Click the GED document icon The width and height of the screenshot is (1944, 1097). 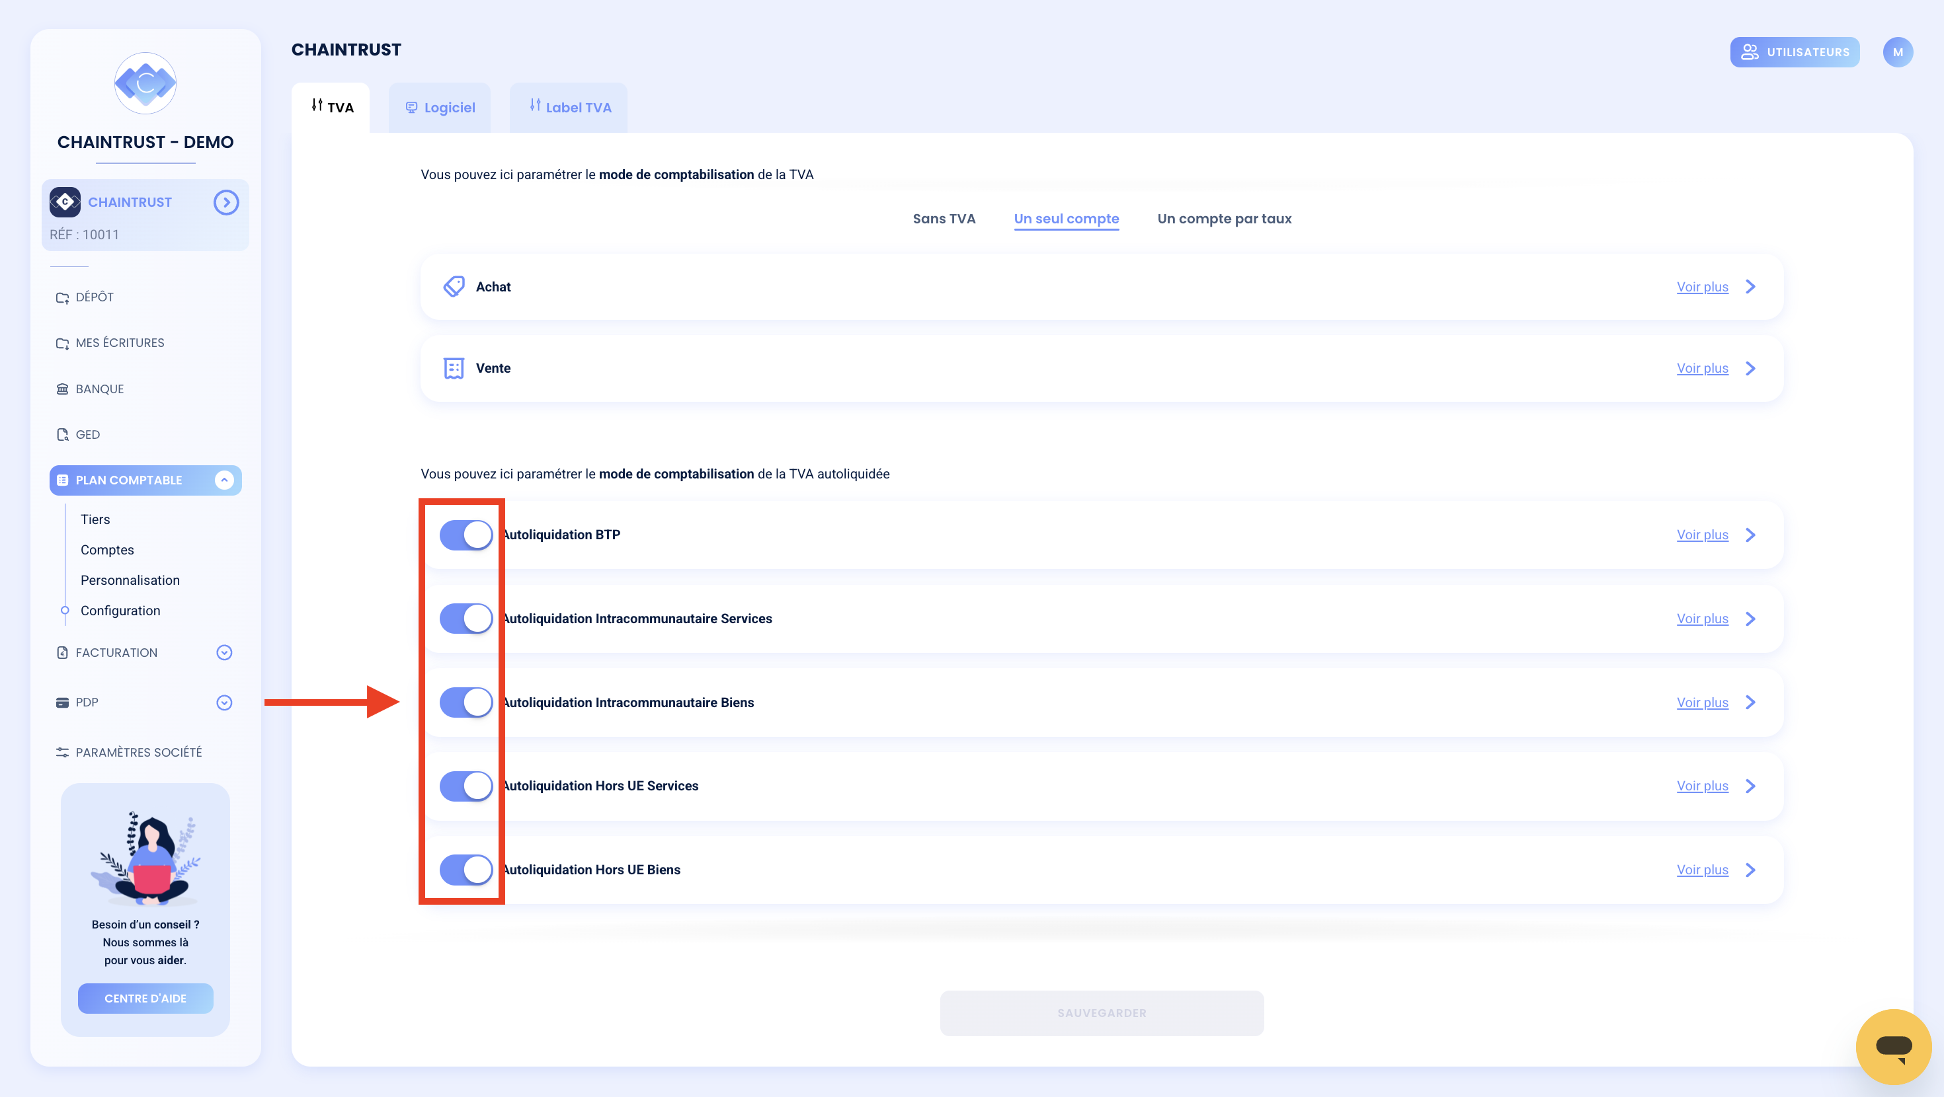click(63, 435)
